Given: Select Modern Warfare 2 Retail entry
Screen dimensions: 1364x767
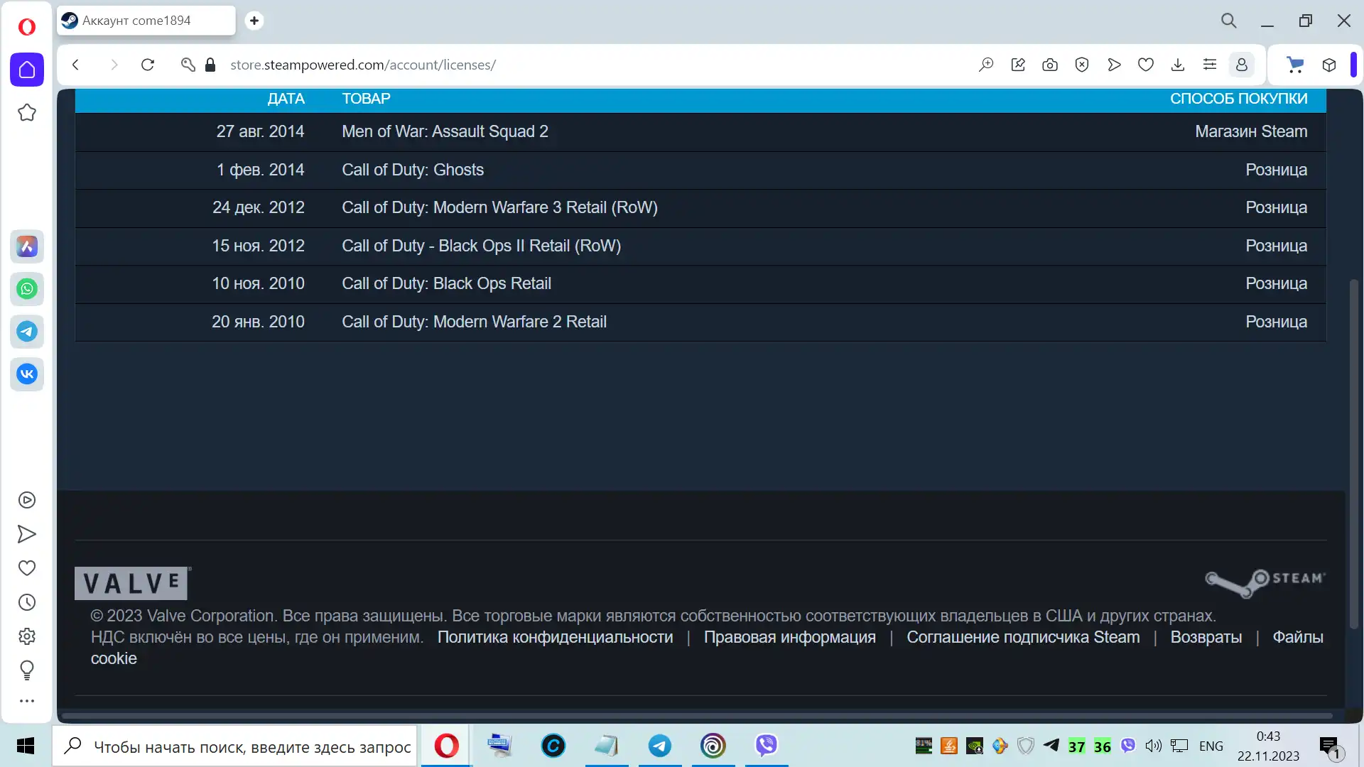Looking at the screenshot, I should tap(700, 322).
